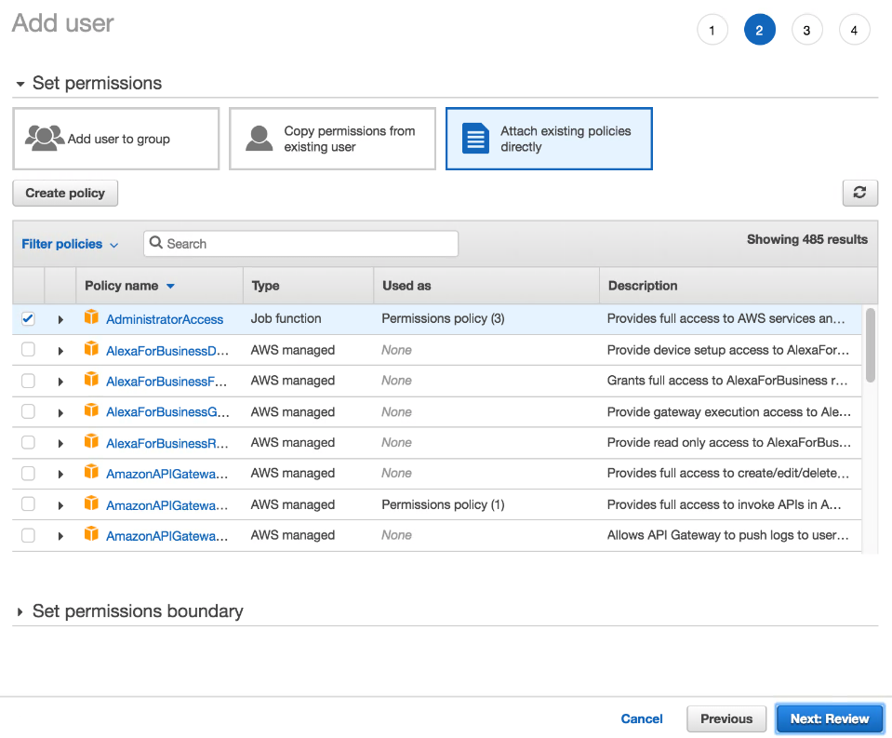The height and width of the screenshot is (738, 892).
Task: Check the checkbox for the push logs policy row
Action: 28,535
